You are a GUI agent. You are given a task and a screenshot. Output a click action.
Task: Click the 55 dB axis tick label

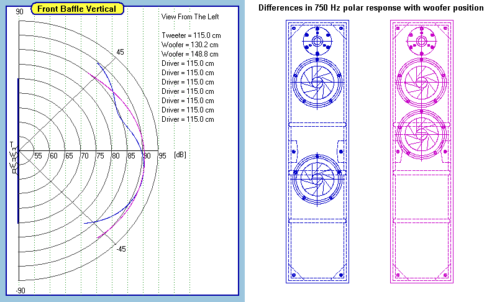[38, 156]
